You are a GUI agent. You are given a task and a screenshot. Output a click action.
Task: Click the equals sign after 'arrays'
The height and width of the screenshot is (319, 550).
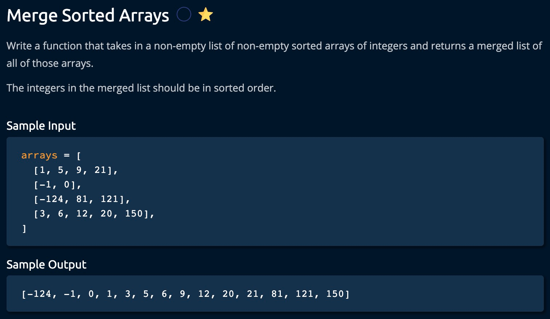point(66,156)
